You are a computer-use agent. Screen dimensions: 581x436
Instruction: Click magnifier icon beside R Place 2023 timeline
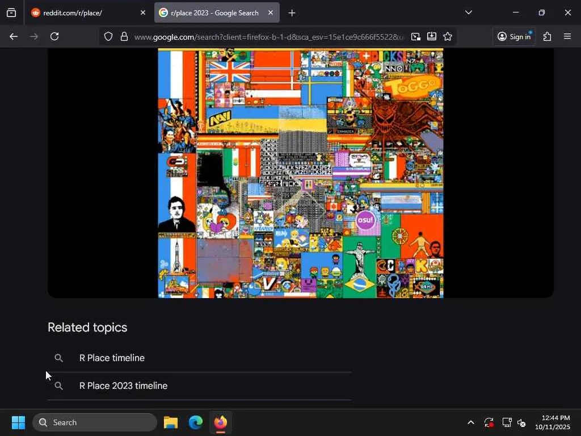pos(58,385)
